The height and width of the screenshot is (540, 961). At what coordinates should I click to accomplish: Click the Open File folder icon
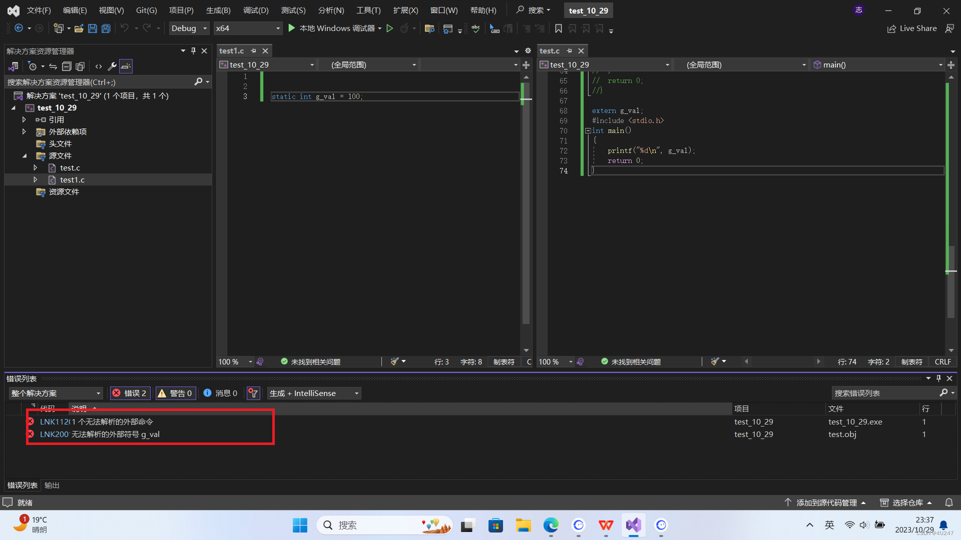point(79,28)
